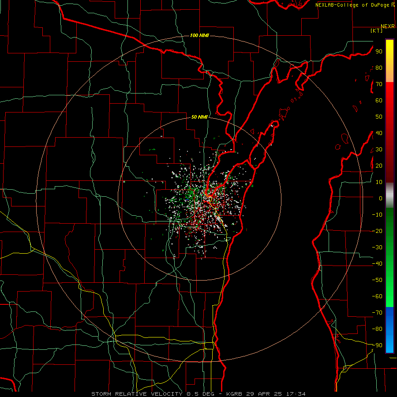
Task: Click the -20 value on the velocity scale
Action: (377, 231)
